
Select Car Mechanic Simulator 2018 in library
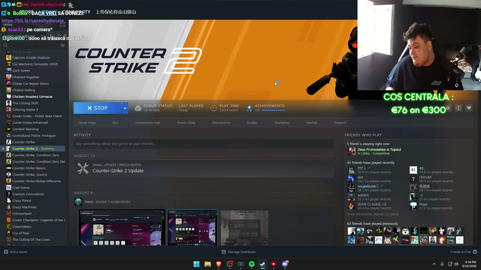(35, 64)
